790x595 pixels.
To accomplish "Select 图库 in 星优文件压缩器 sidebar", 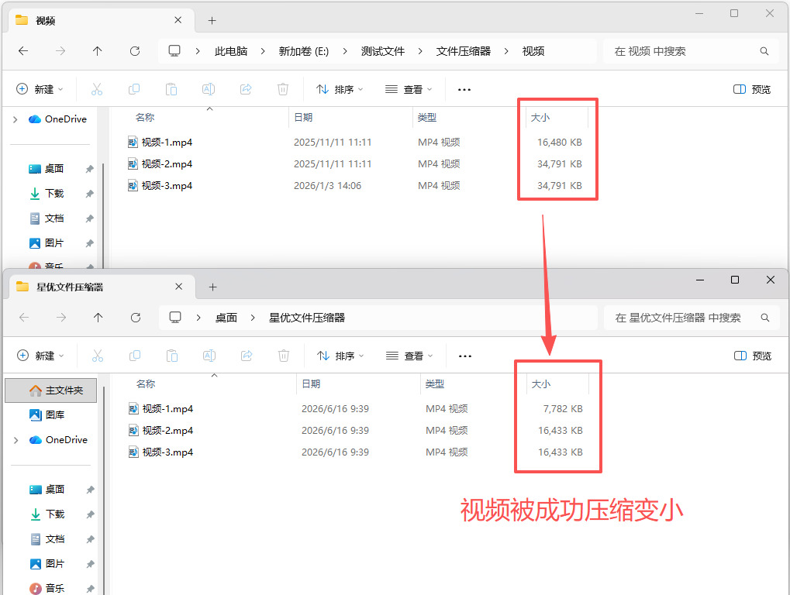I will click(51, 414).
